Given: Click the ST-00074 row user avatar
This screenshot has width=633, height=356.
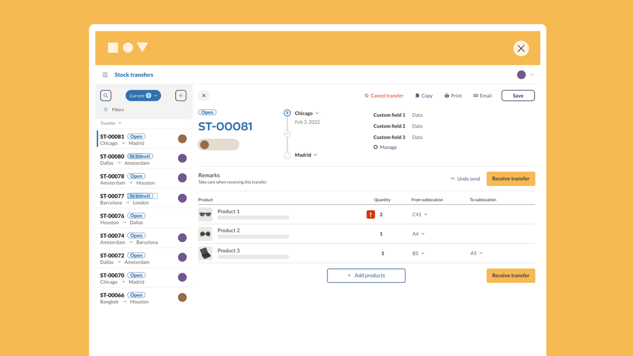Looking at the screenshot, I should pyautogui.click(x=182, y=238).
